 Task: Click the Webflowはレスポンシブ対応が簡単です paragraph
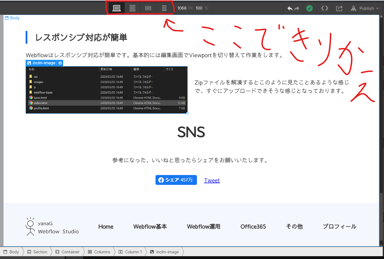tap(155, 55)
